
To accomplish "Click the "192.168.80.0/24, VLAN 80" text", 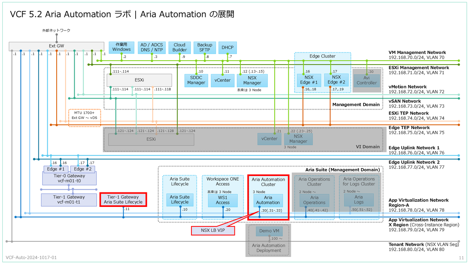I will 416,249.
